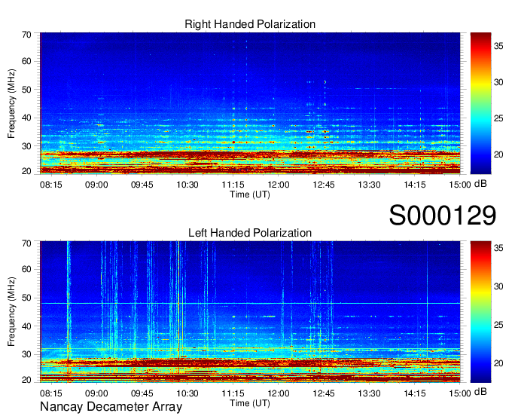Click the 'Right Handed Polarization' title

[250, 24]
